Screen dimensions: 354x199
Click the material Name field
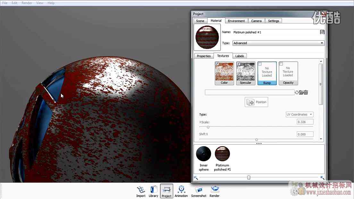(x=276, y=32)
